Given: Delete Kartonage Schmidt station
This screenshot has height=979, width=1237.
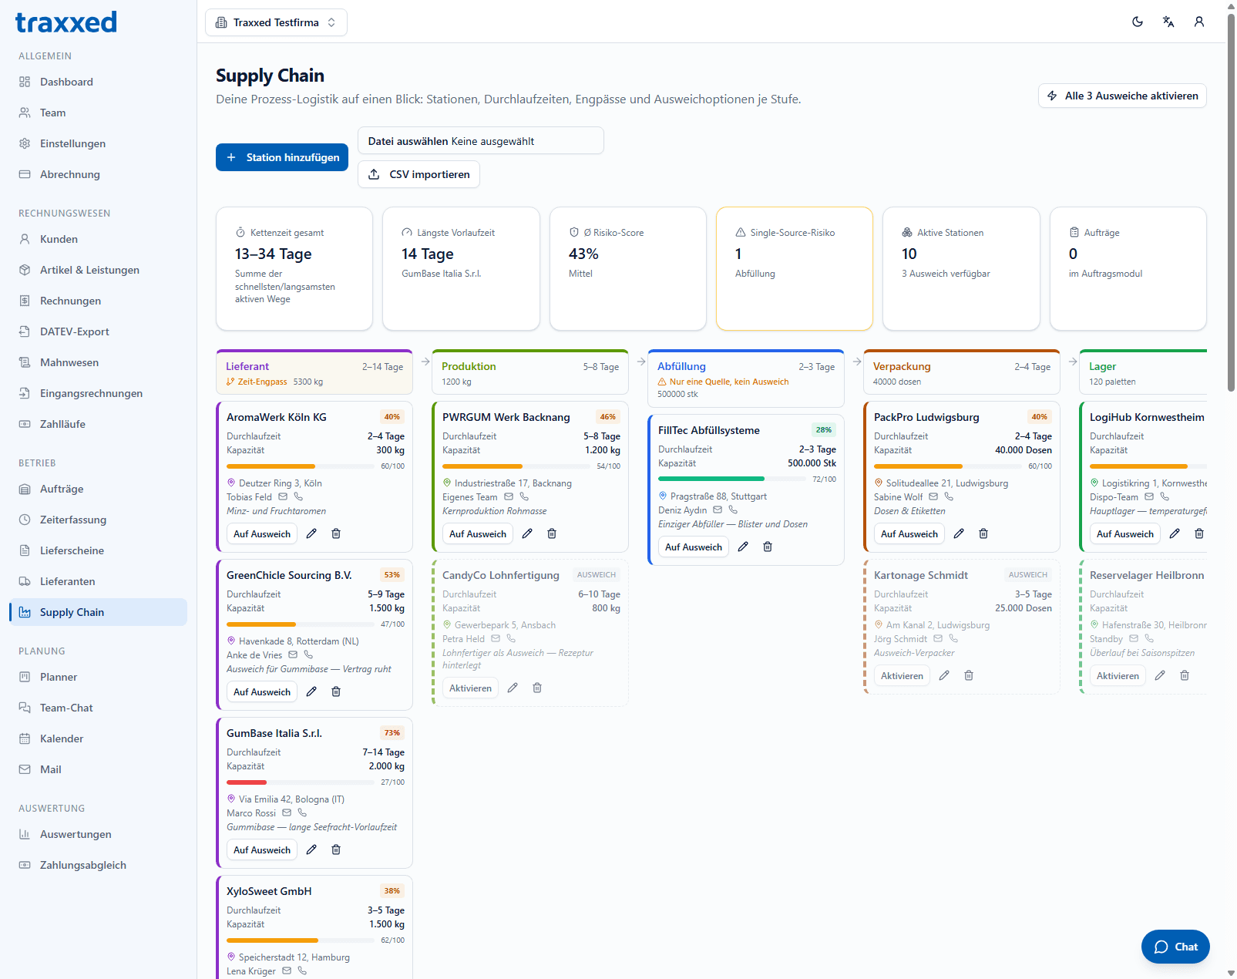Looking at the screenshot, I should [969, 675].
